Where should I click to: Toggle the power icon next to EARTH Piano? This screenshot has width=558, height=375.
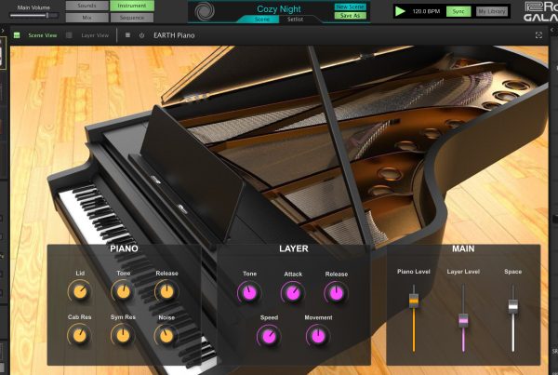click(141, 35)
